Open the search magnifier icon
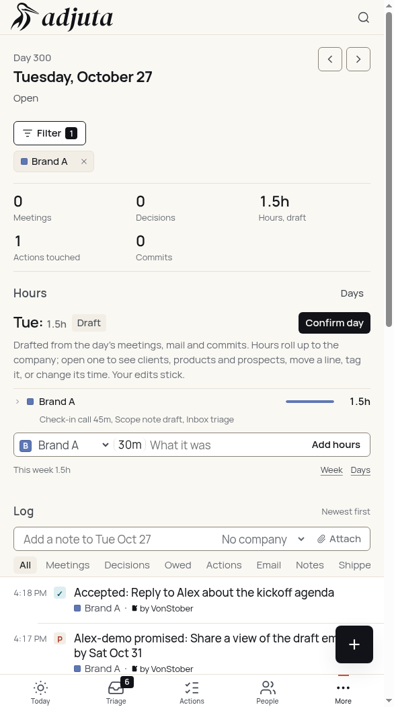The height and width of the screenshot is (707, 394). [x=363, y=17]
